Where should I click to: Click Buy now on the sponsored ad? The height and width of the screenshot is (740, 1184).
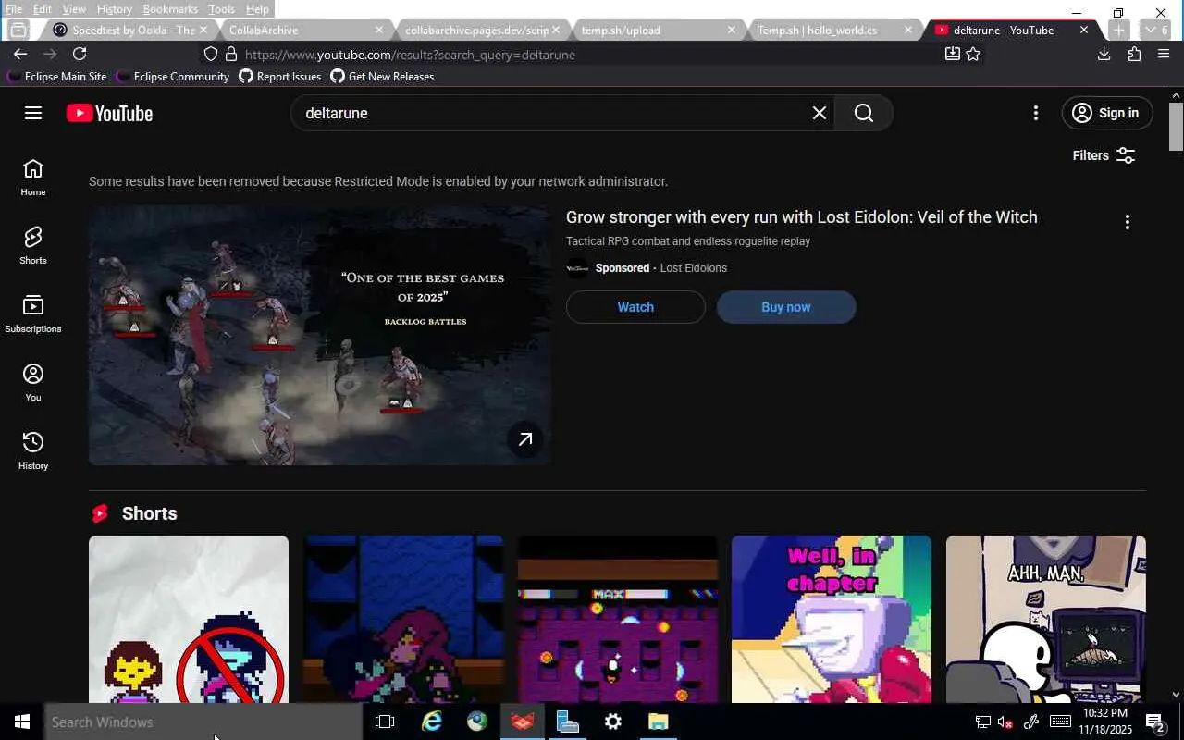[786, 307]
